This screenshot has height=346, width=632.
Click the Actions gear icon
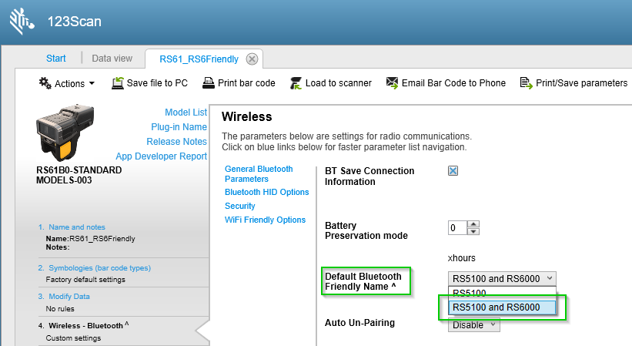click(x=45, y=83)
